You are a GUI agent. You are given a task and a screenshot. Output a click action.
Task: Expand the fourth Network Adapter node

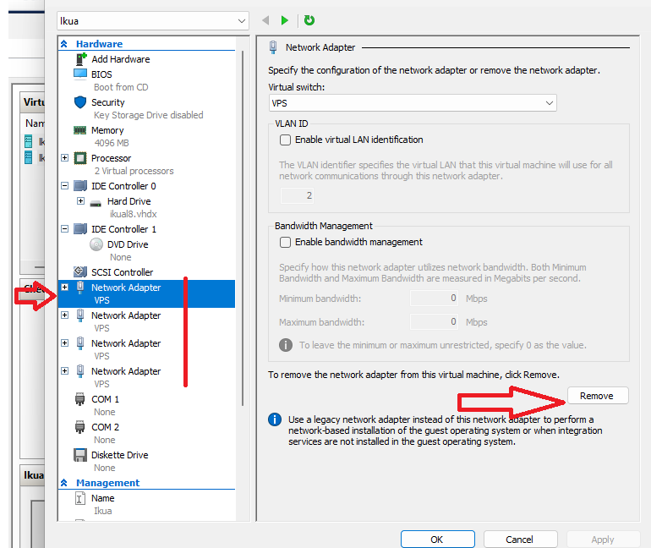click(x=65, y=370)
